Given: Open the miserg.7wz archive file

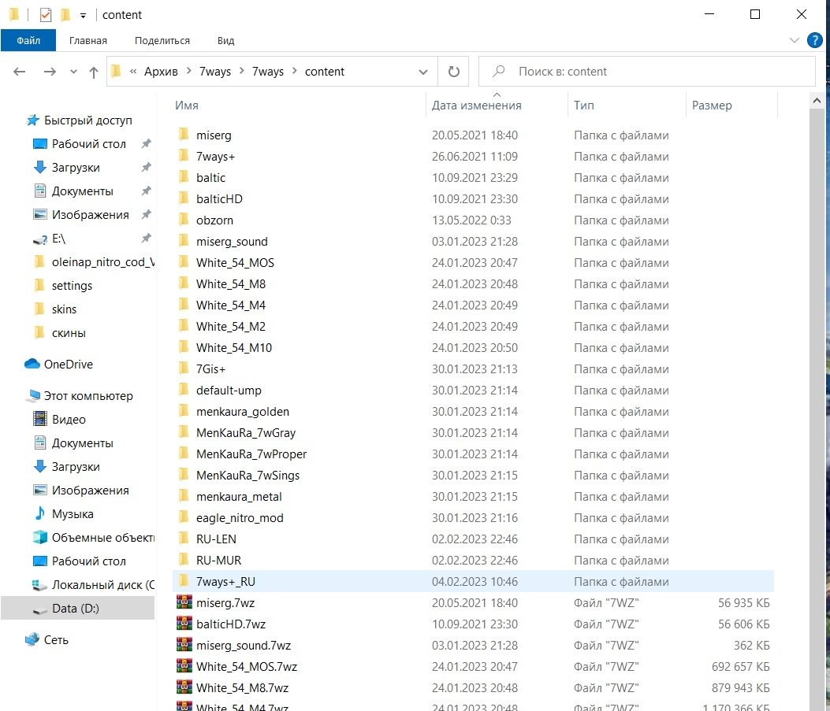Looking at the screenshot, I should [225, 603].
